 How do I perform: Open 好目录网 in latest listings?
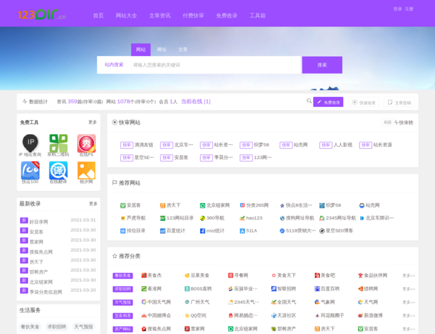(x=39, y=222)
